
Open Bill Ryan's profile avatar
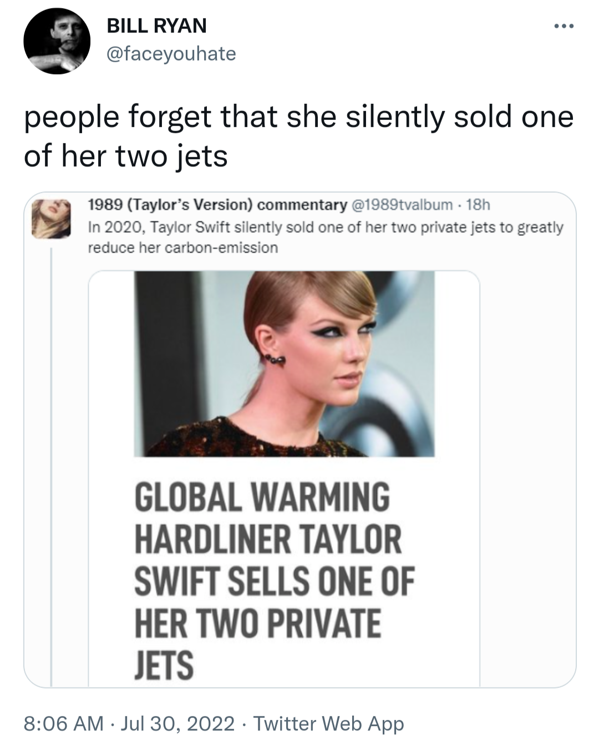[x=57, y=41]
